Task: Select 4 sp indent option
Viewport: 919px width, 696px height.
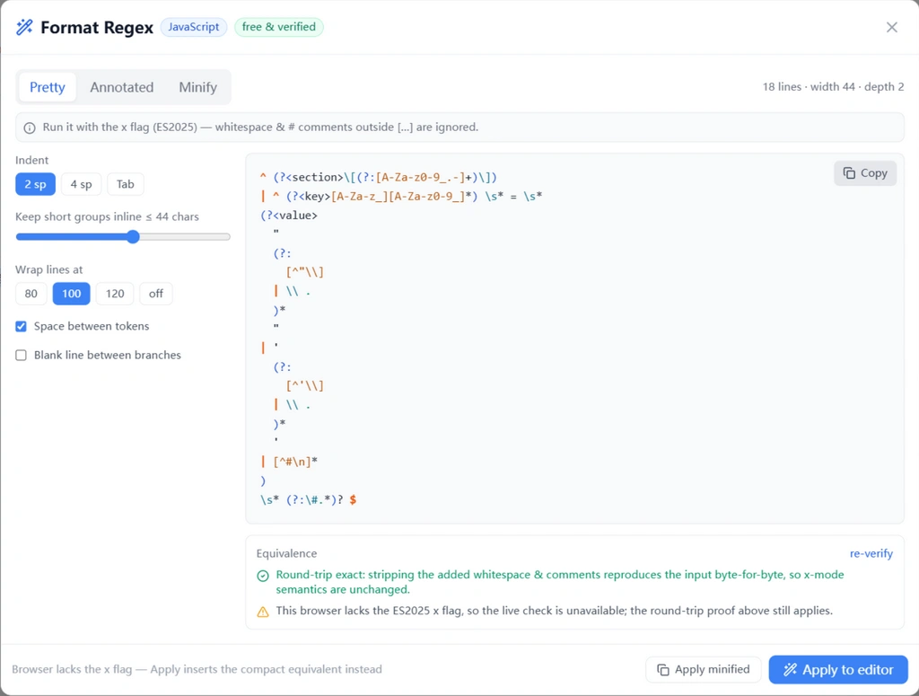Action: click(x=81, y=184)
